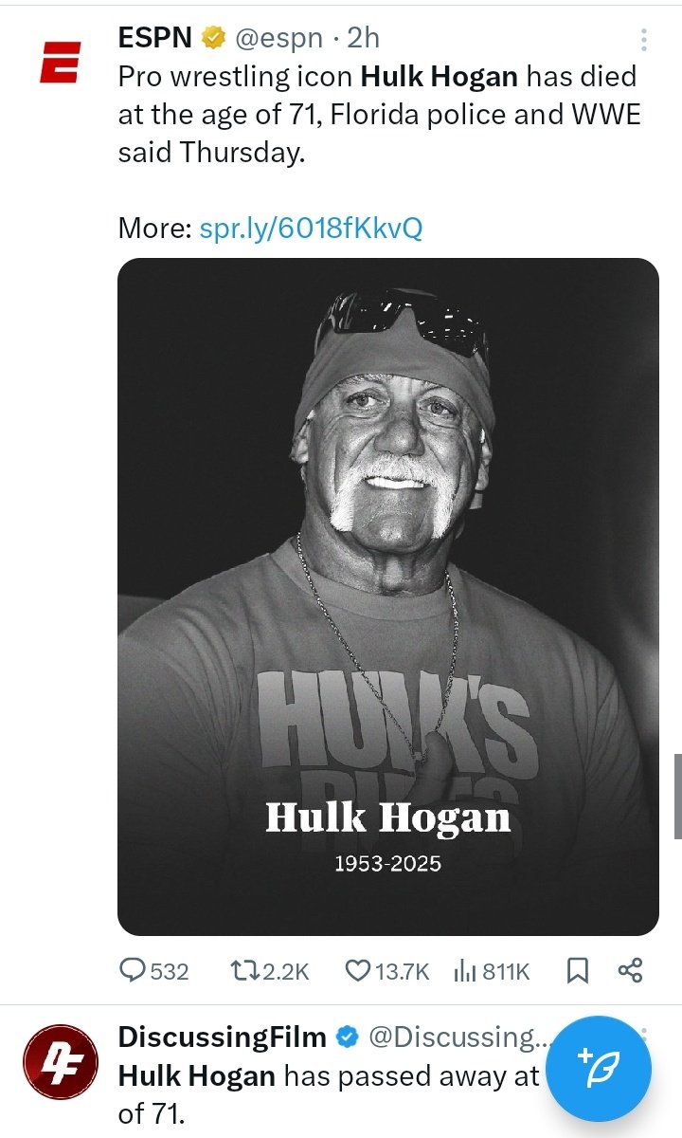Open reply comments on ESPN tweet

(153, 970)
